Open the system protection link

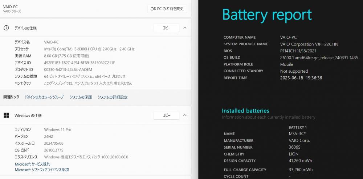click(81, 97)
